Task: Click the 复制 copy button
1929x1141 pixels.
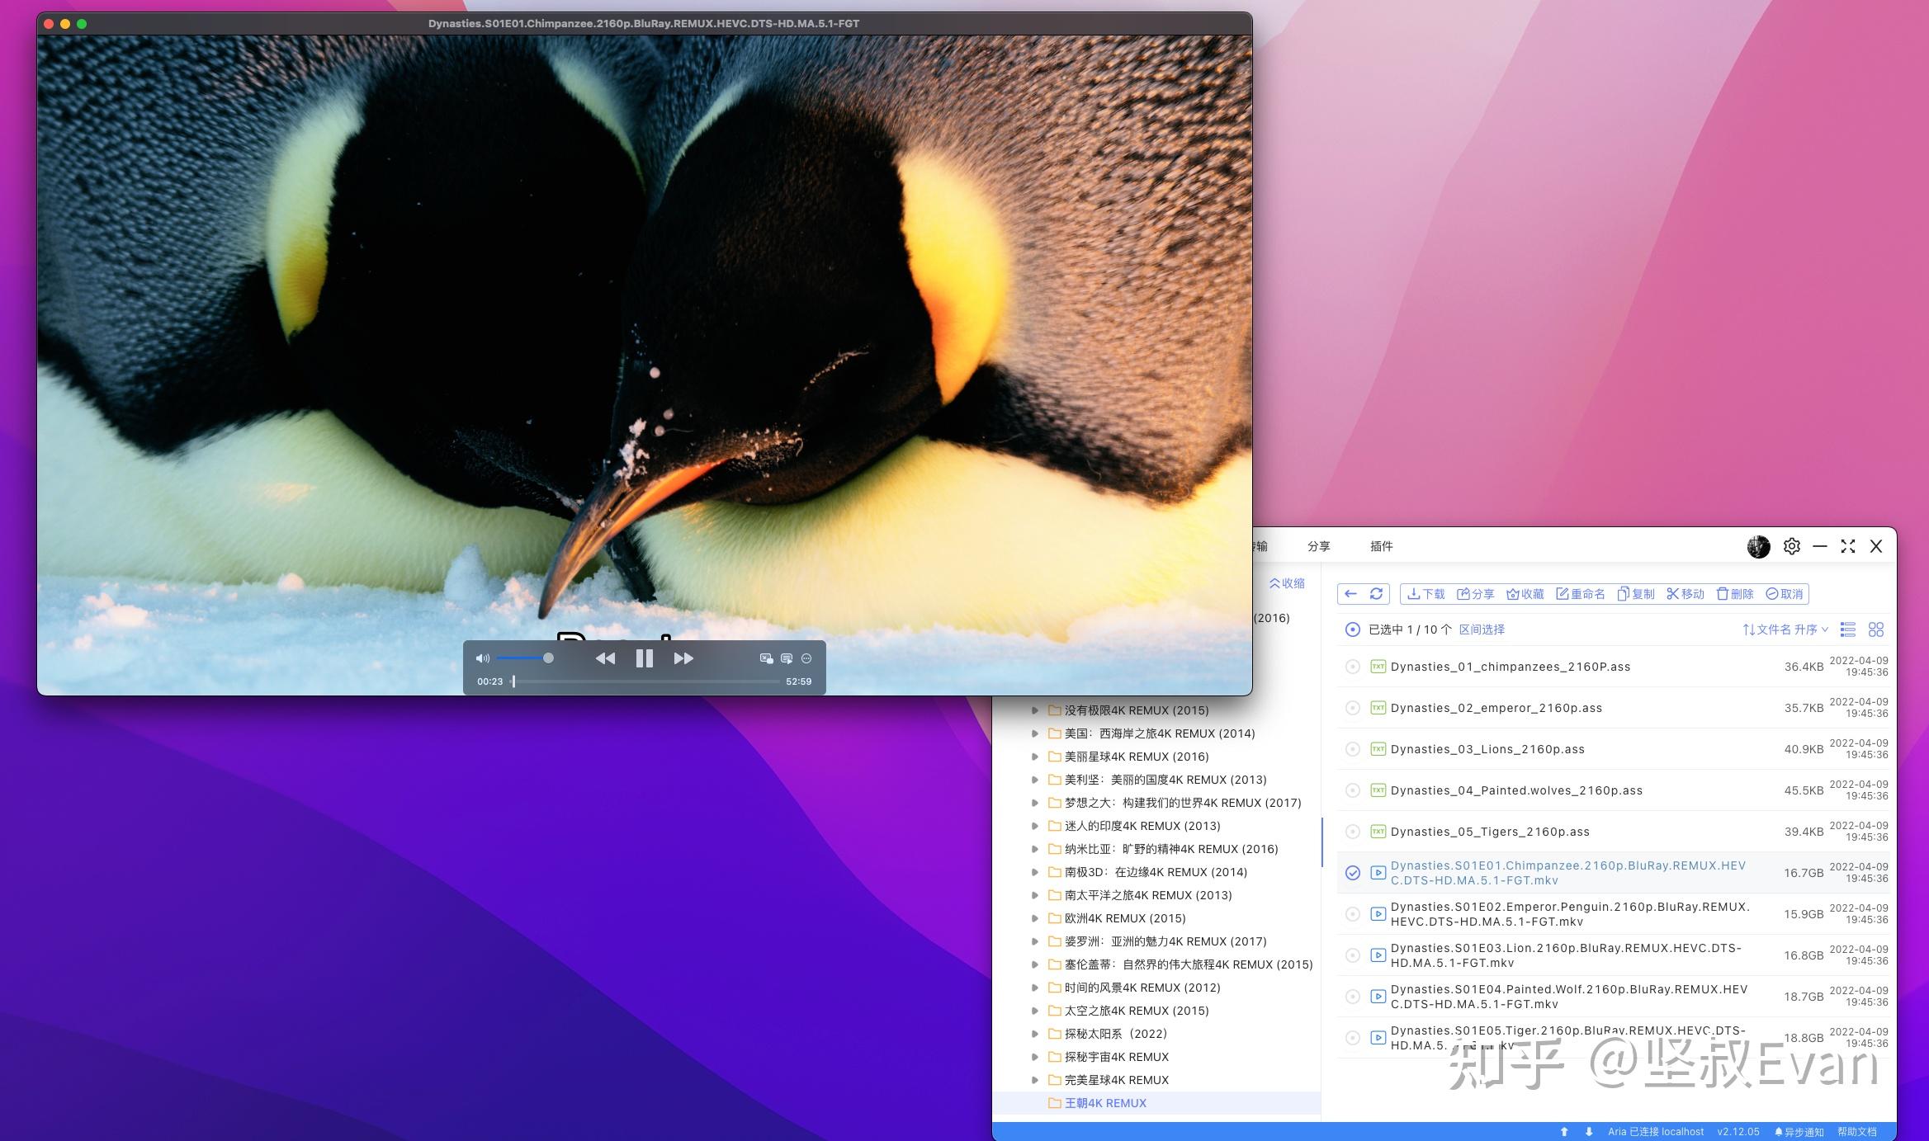Action: pyautogui.click(x=1636, y=594)
